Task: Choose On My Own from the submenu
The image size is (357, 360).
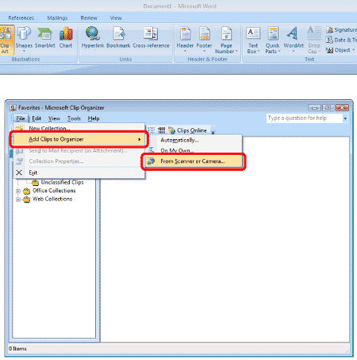Action: pyautogui.click(x=193, y=150)
